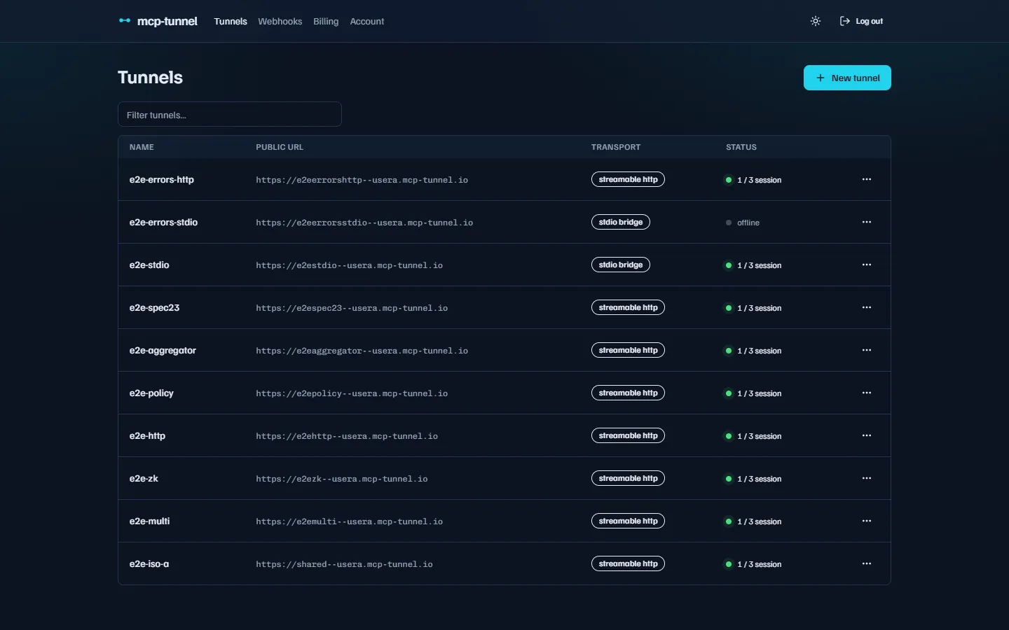Viewport: 1009px width, 630px height.
Task: Open the Billing nav tab
Action: pos(326,22)
